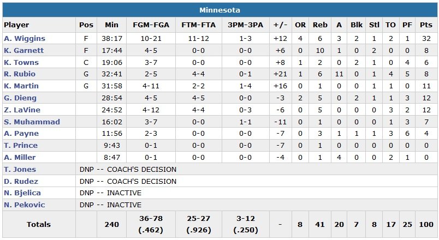Click A. Miller player name
Screen dimensions: 439x240
pyautogui.click(x=21, y=158)
